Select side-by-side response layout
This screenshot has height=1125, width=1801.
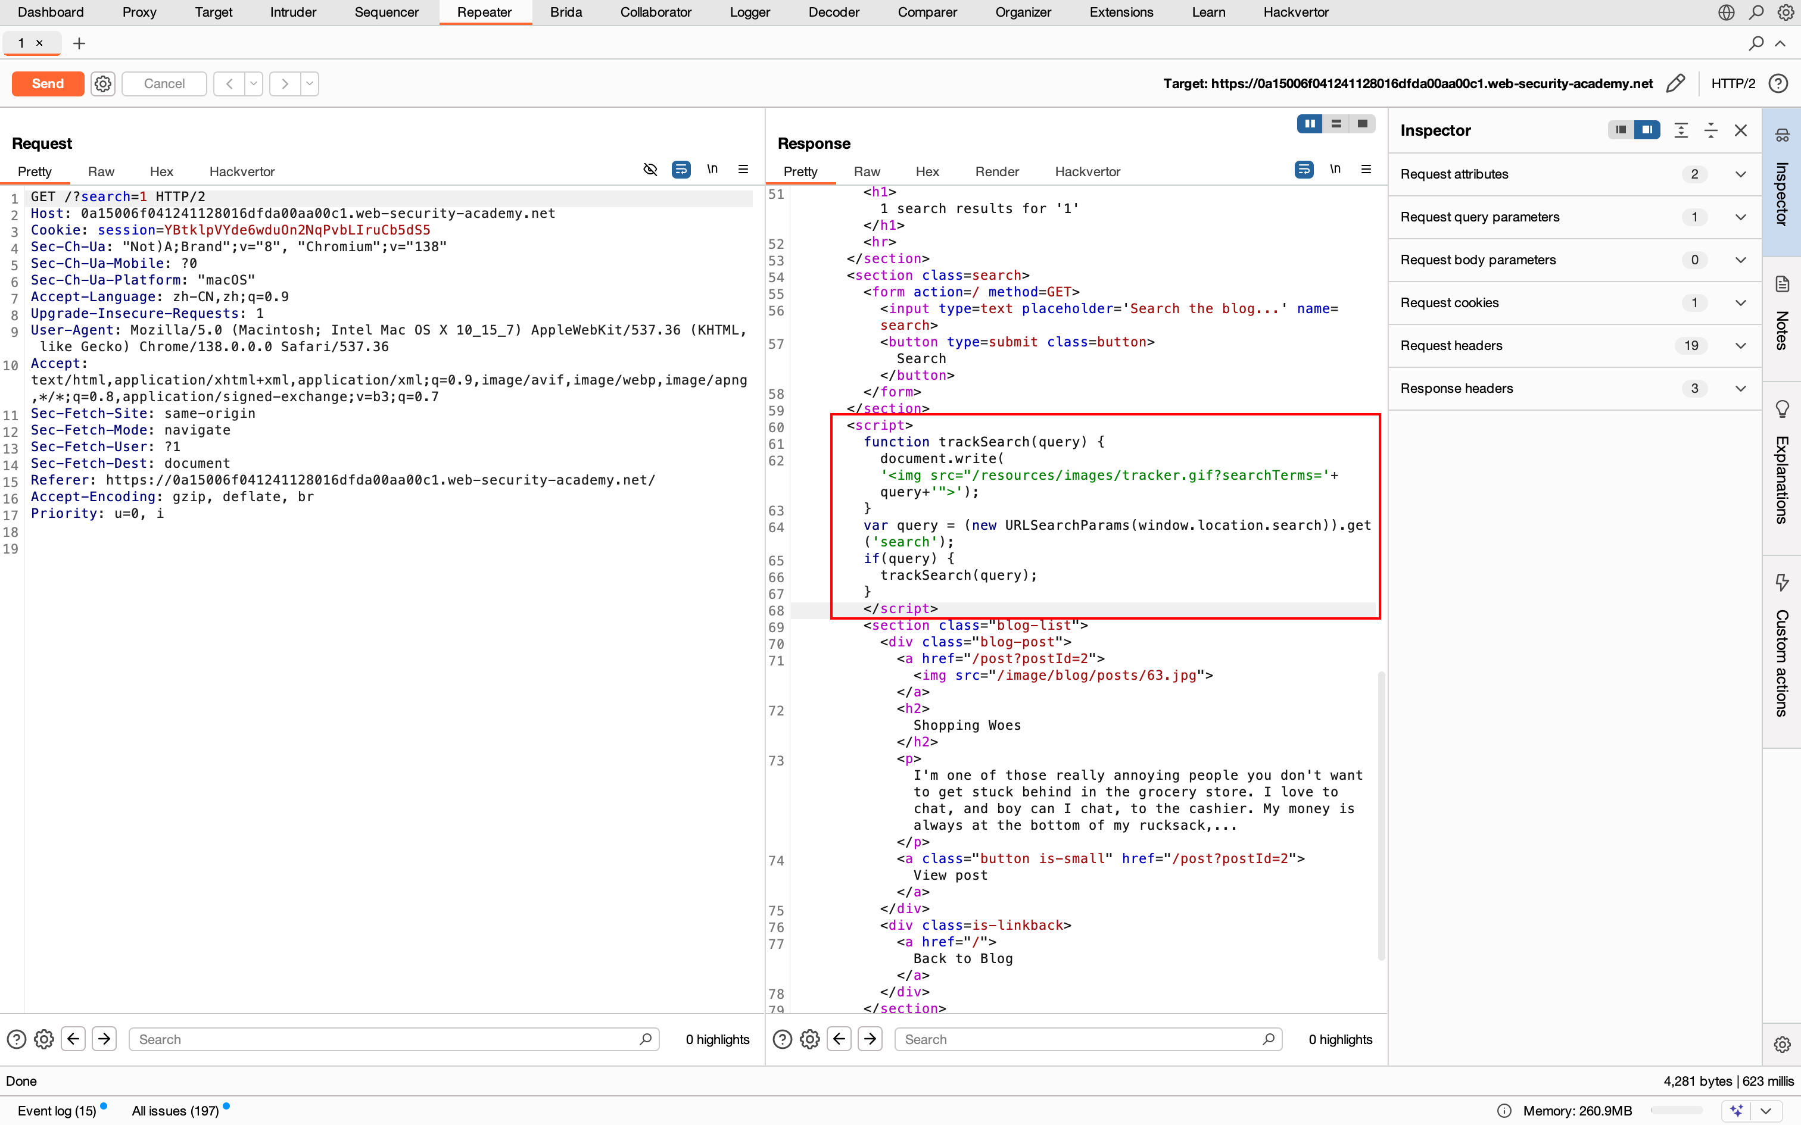(1310, 124)
